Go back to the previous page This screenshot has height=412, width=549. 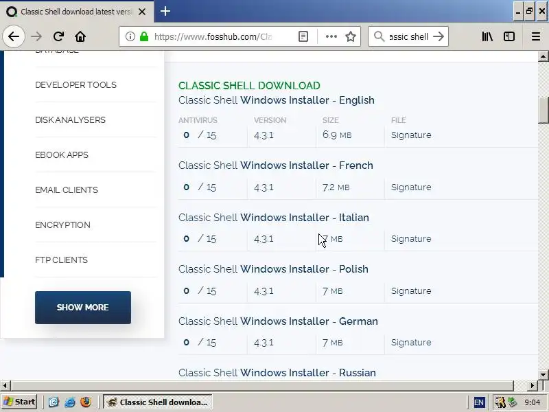pyautogui.click(x=14, y=36)
